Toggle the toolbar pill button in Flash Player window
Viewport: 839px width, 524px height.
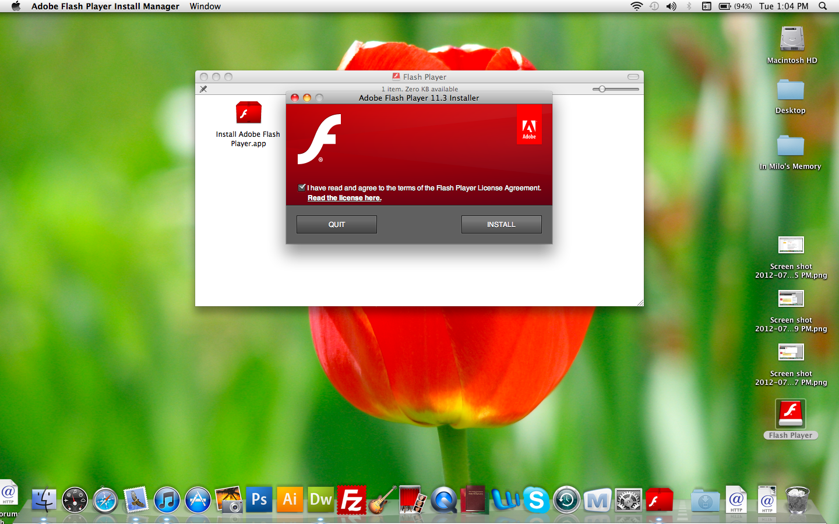633,77
